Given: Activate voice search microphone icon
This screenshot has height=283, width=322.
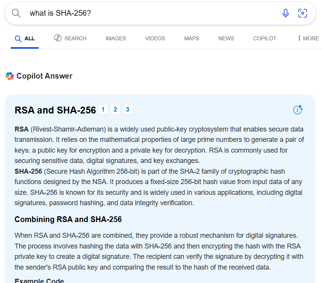Looking at the screenshot, I should 286,13.
